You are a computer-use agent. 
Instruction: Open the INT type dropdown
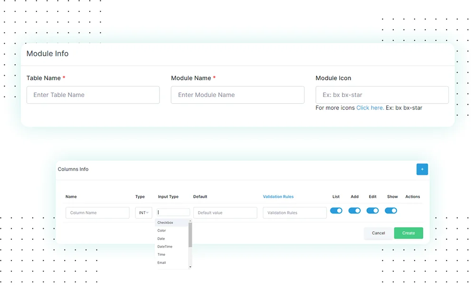(143, 213)
